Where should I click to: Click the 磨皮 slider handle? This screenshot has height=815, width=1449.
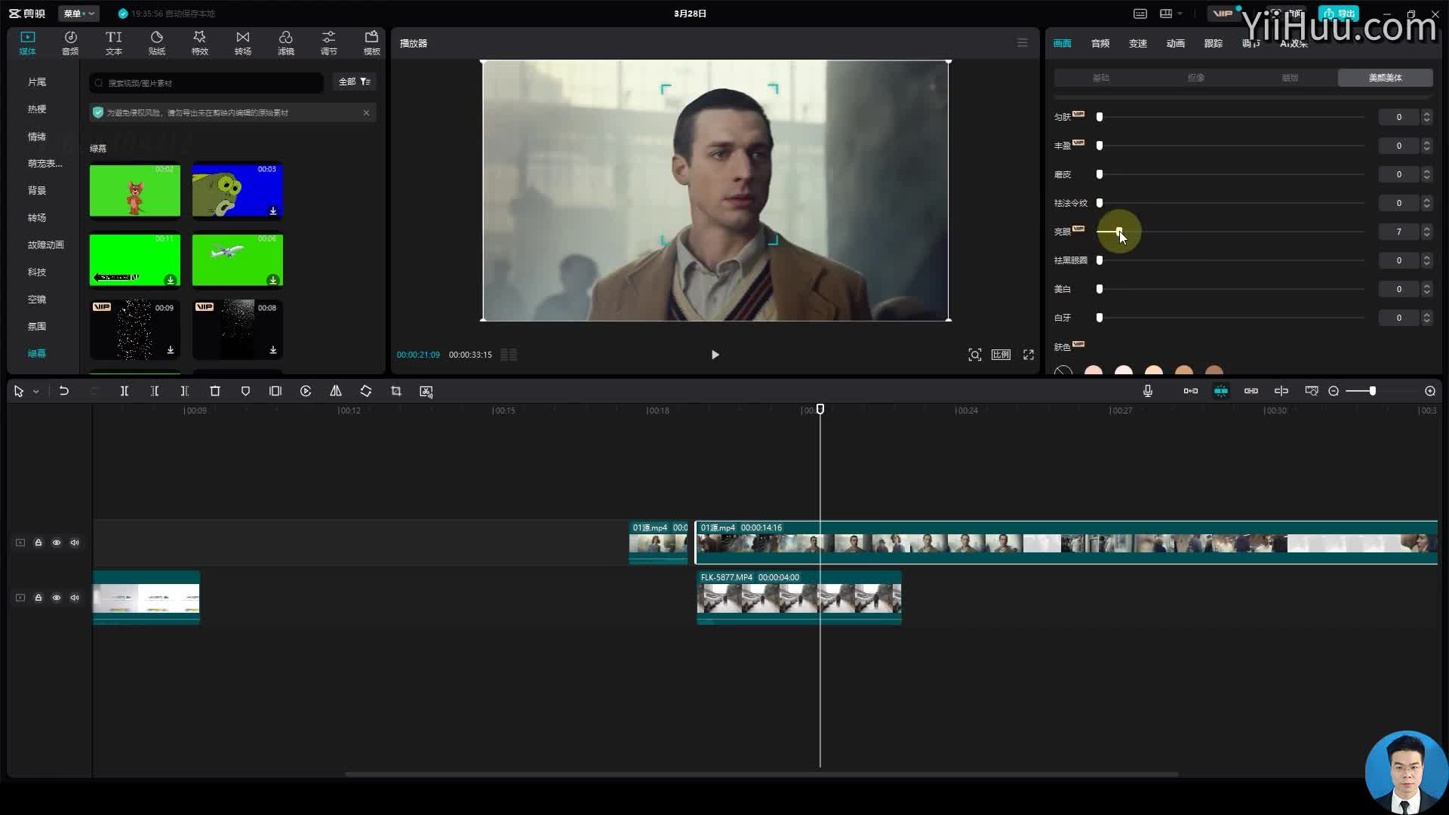pyautogui.click(x=1100, y=174)
